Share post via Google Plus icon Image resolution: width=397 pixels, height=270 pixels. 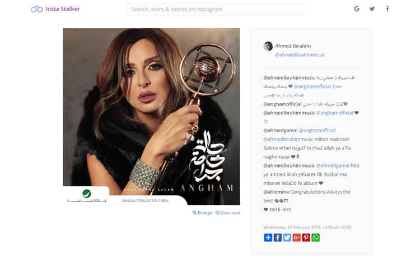[x=296, y=238]
